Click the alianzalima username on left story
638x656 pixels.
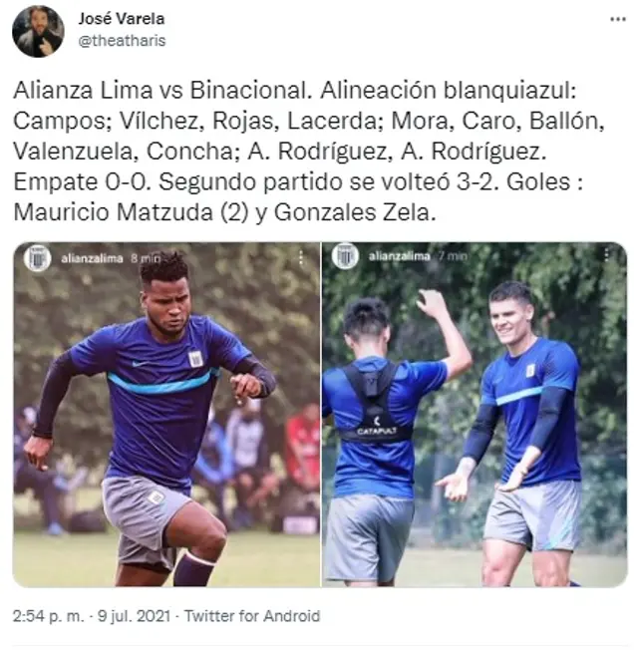92,258
